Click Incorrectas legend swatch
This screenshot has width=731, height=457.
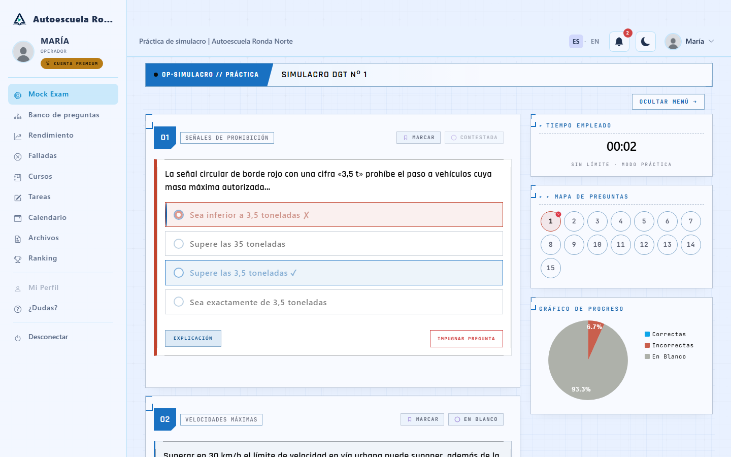point(647,345)
